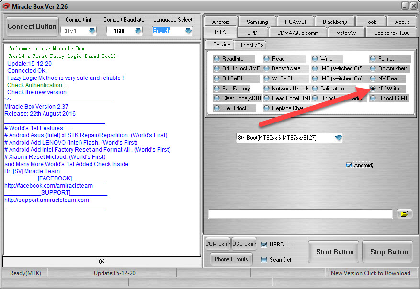
Task: Enable the Scan Def checkbox
Action: coord(264,259)
